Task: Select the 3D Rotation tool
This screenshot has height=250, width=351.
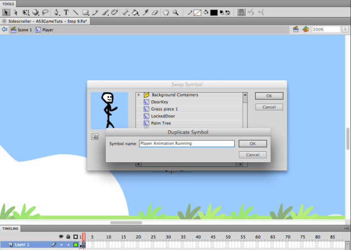Action: 35,12
